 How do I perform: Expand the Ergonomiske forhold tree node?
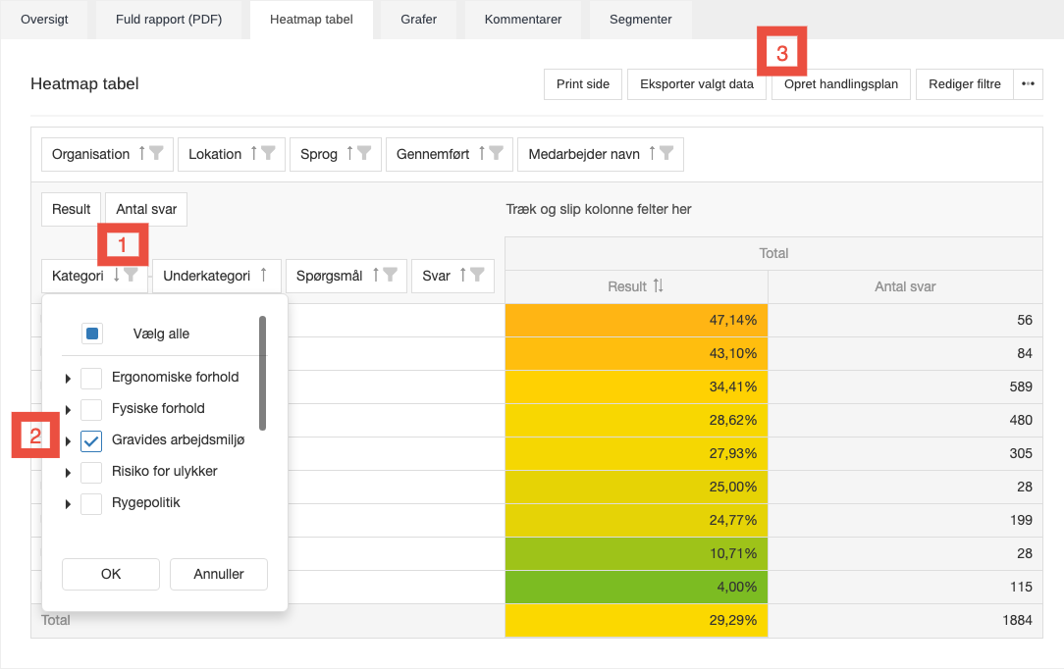tap(68, 379)
